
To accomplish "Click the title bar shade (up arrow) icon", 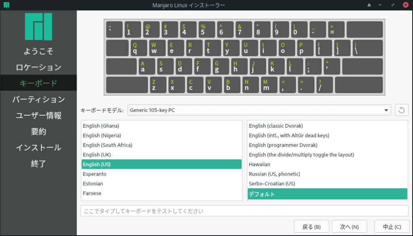I will (x=369, y=5).
